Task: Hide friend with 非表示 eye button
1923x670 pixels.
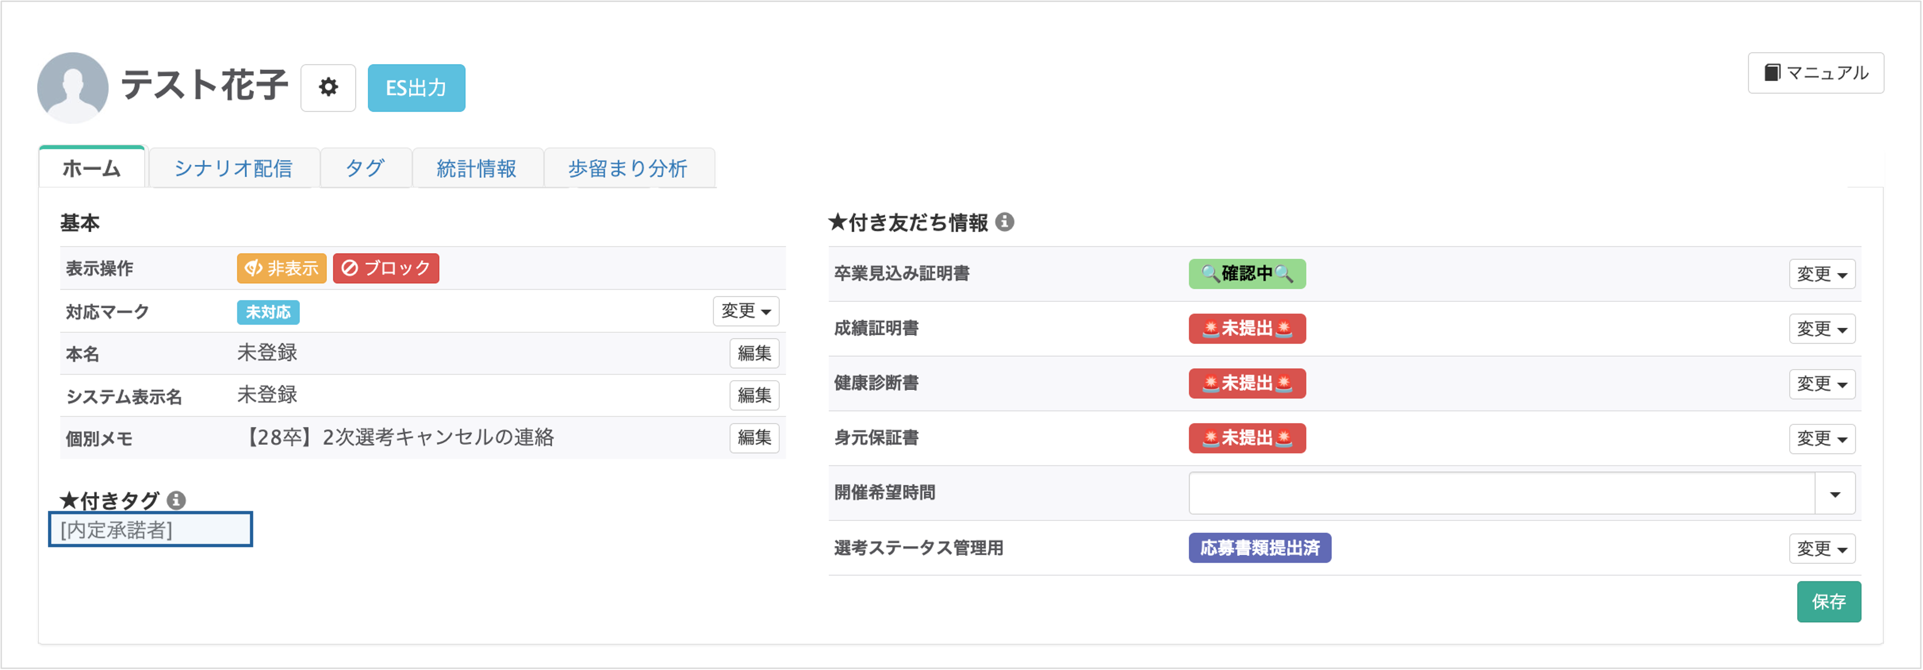Action: tap(281, 268)
